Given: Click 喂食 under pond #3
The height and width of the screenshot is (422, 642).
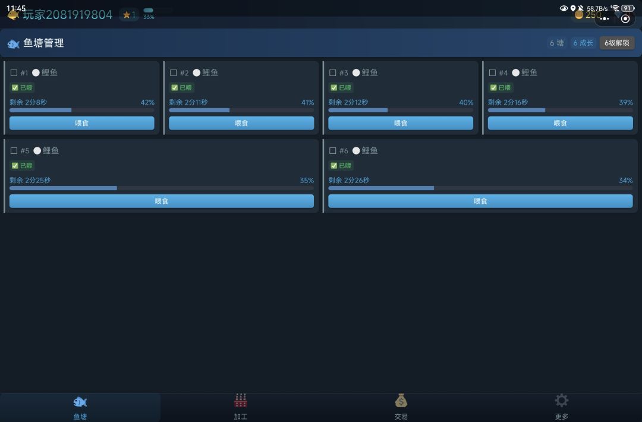Looking at the screenshot, I should tap(401, 123).
